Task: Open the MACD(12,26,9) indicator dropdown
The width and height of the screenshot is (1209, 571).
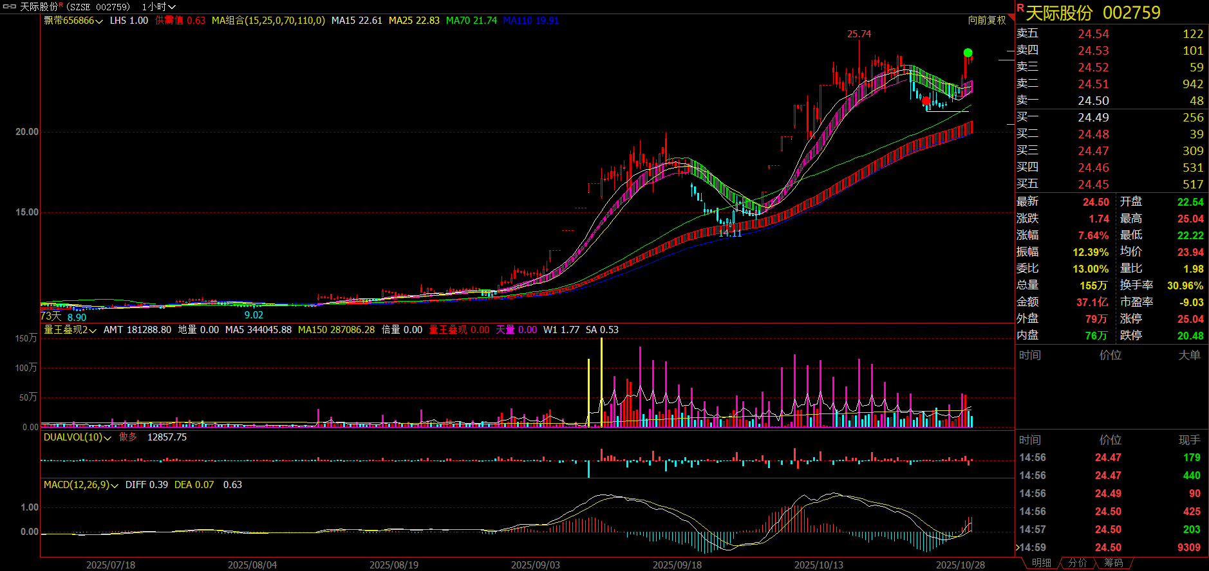Action: (x=81, y=485)
